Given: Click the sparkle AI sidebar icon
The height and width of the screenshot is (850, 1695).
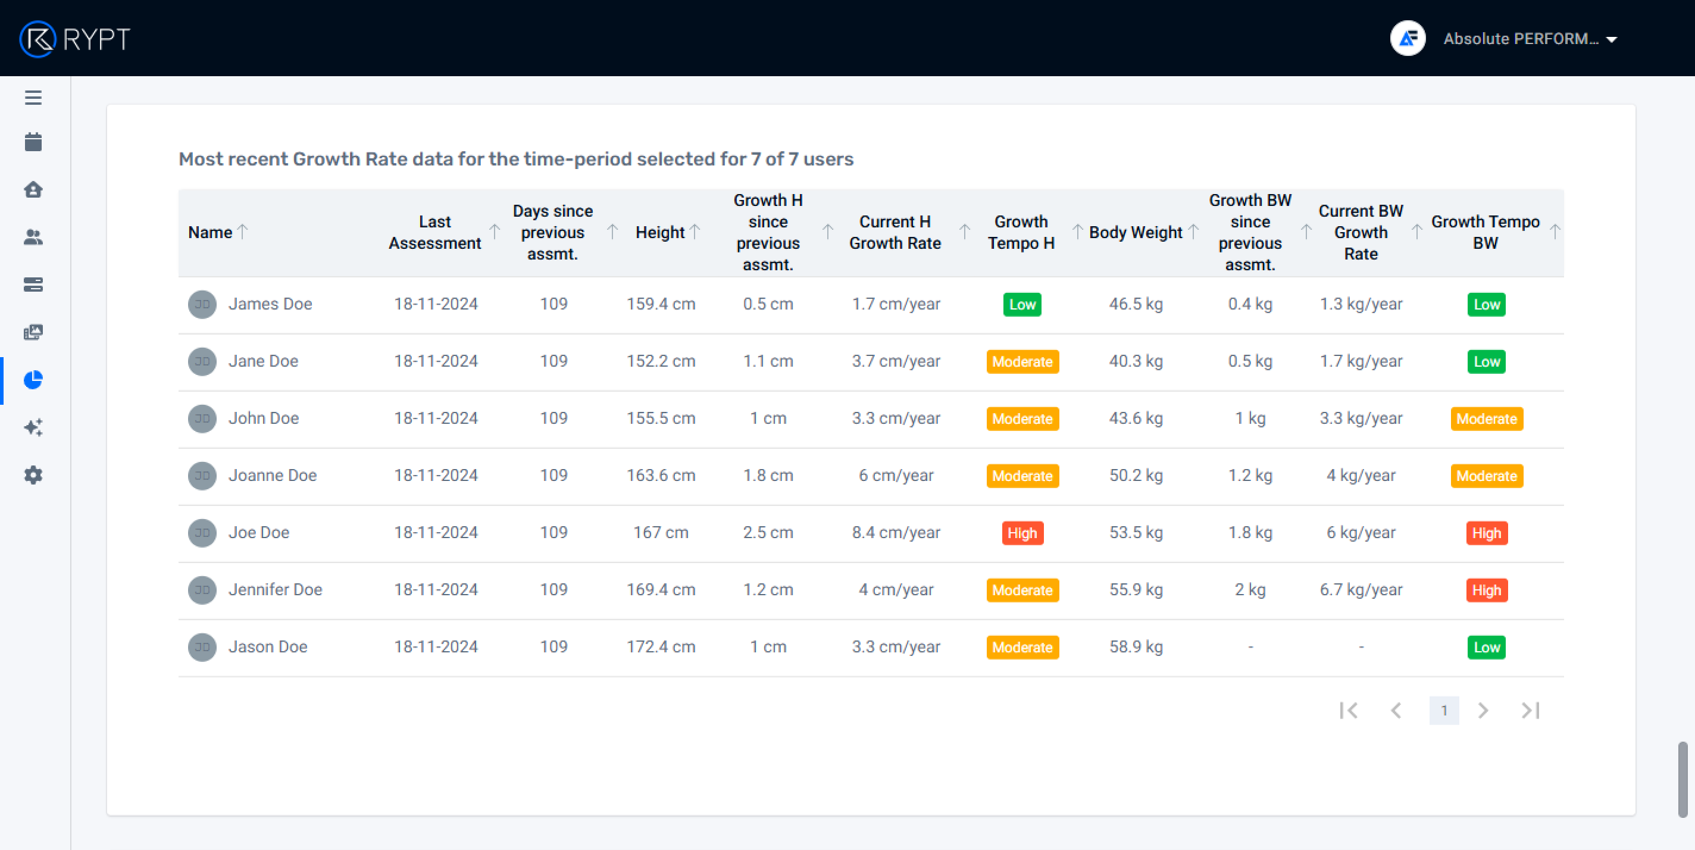Looking at the screenshot, I should tap(33, 427).
